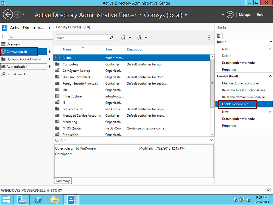273x205 pixels.
Task: Click the Domain Controllers OU icon
Action: coord(57,77)
